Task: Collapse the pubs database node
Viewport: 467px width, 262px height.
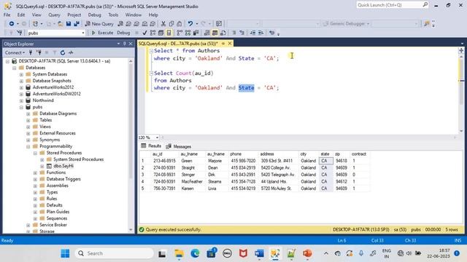Action: (21, 107)
